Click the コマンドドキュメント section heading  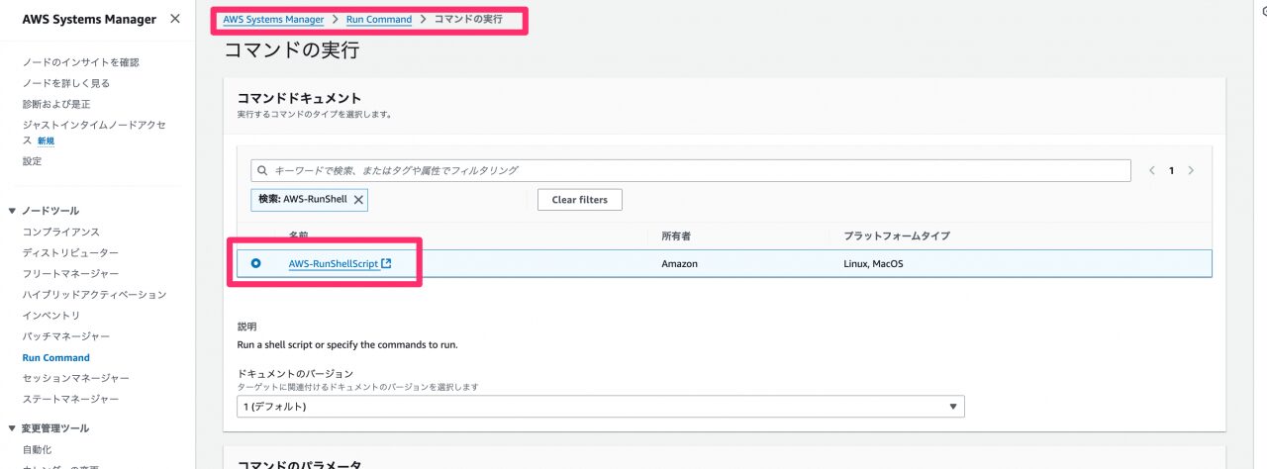pos(300,98)
